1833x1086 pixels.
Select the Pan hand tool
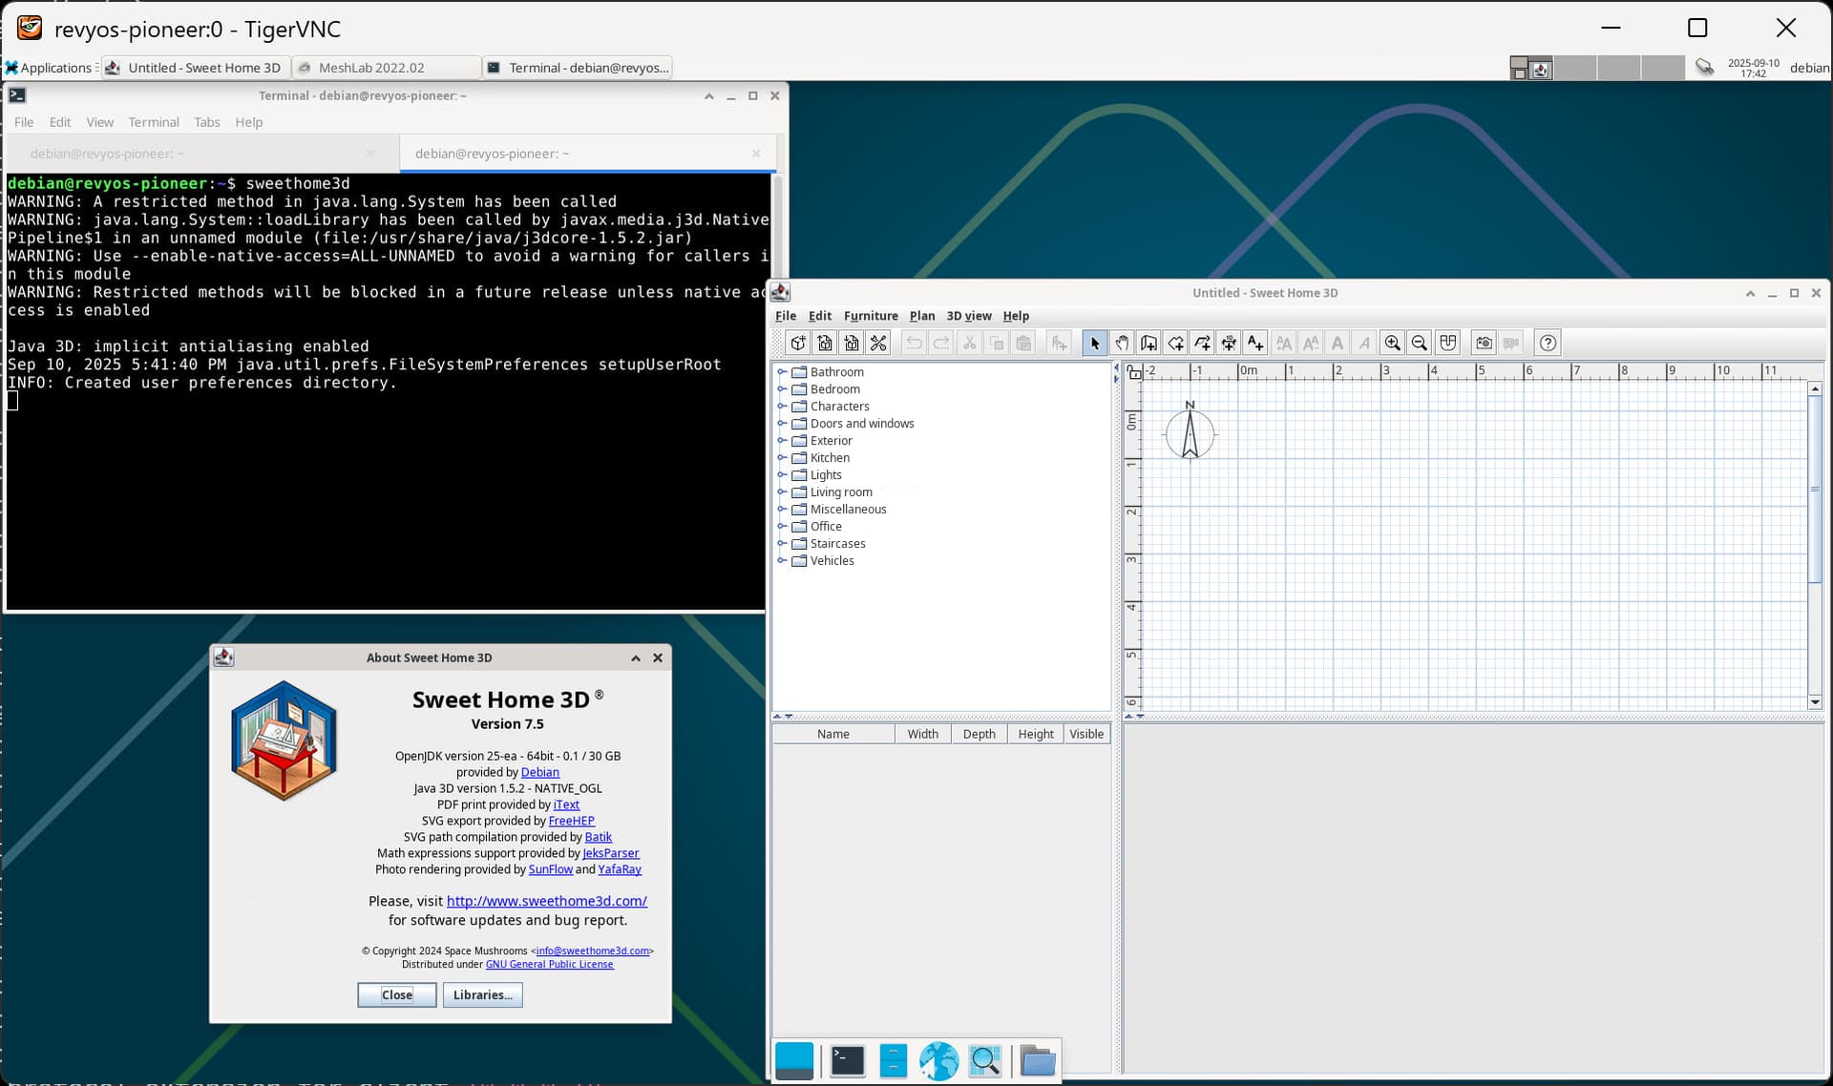pyautogui.click(x=1122, y=344)
